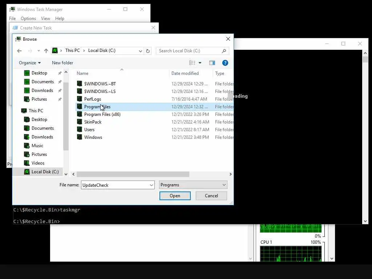Viewport: 372px width, 279px height.
Task: Click the chevron before This PC in address bar
Action: [61, 50]
